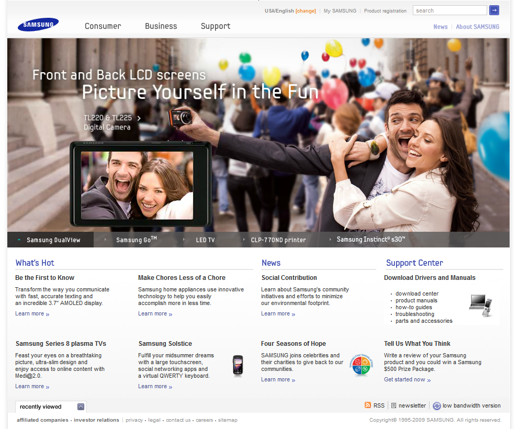
Task: Switch to low bandwidth version
Action: pyautogui.click(x=471, y=405)
